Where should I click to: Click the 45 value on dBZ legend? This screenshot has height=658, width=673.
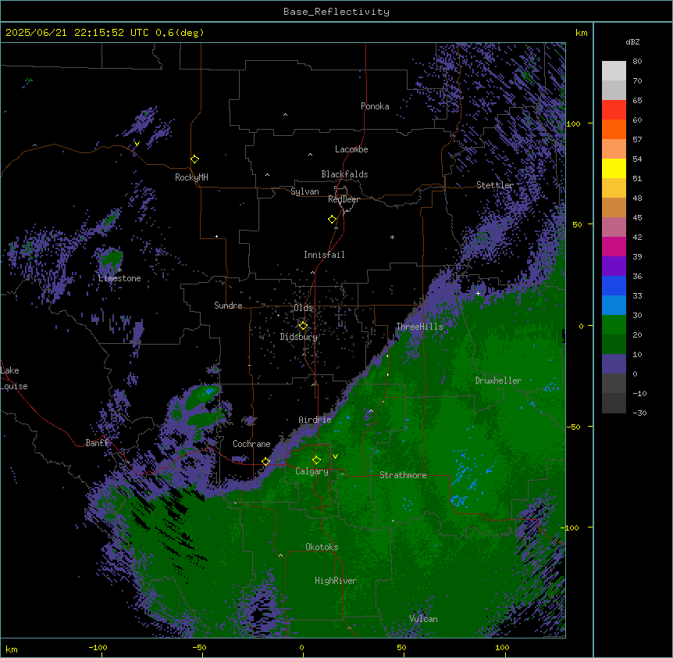click(x=637, y=217)
